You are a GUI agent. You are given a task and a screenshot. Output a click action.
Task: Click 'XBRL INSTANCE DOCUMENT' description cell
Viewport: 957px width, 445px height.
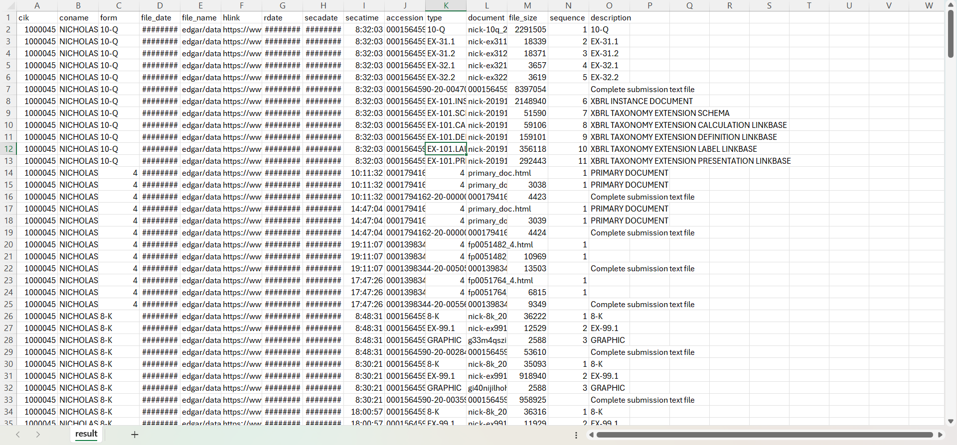[x=641, y=101]
